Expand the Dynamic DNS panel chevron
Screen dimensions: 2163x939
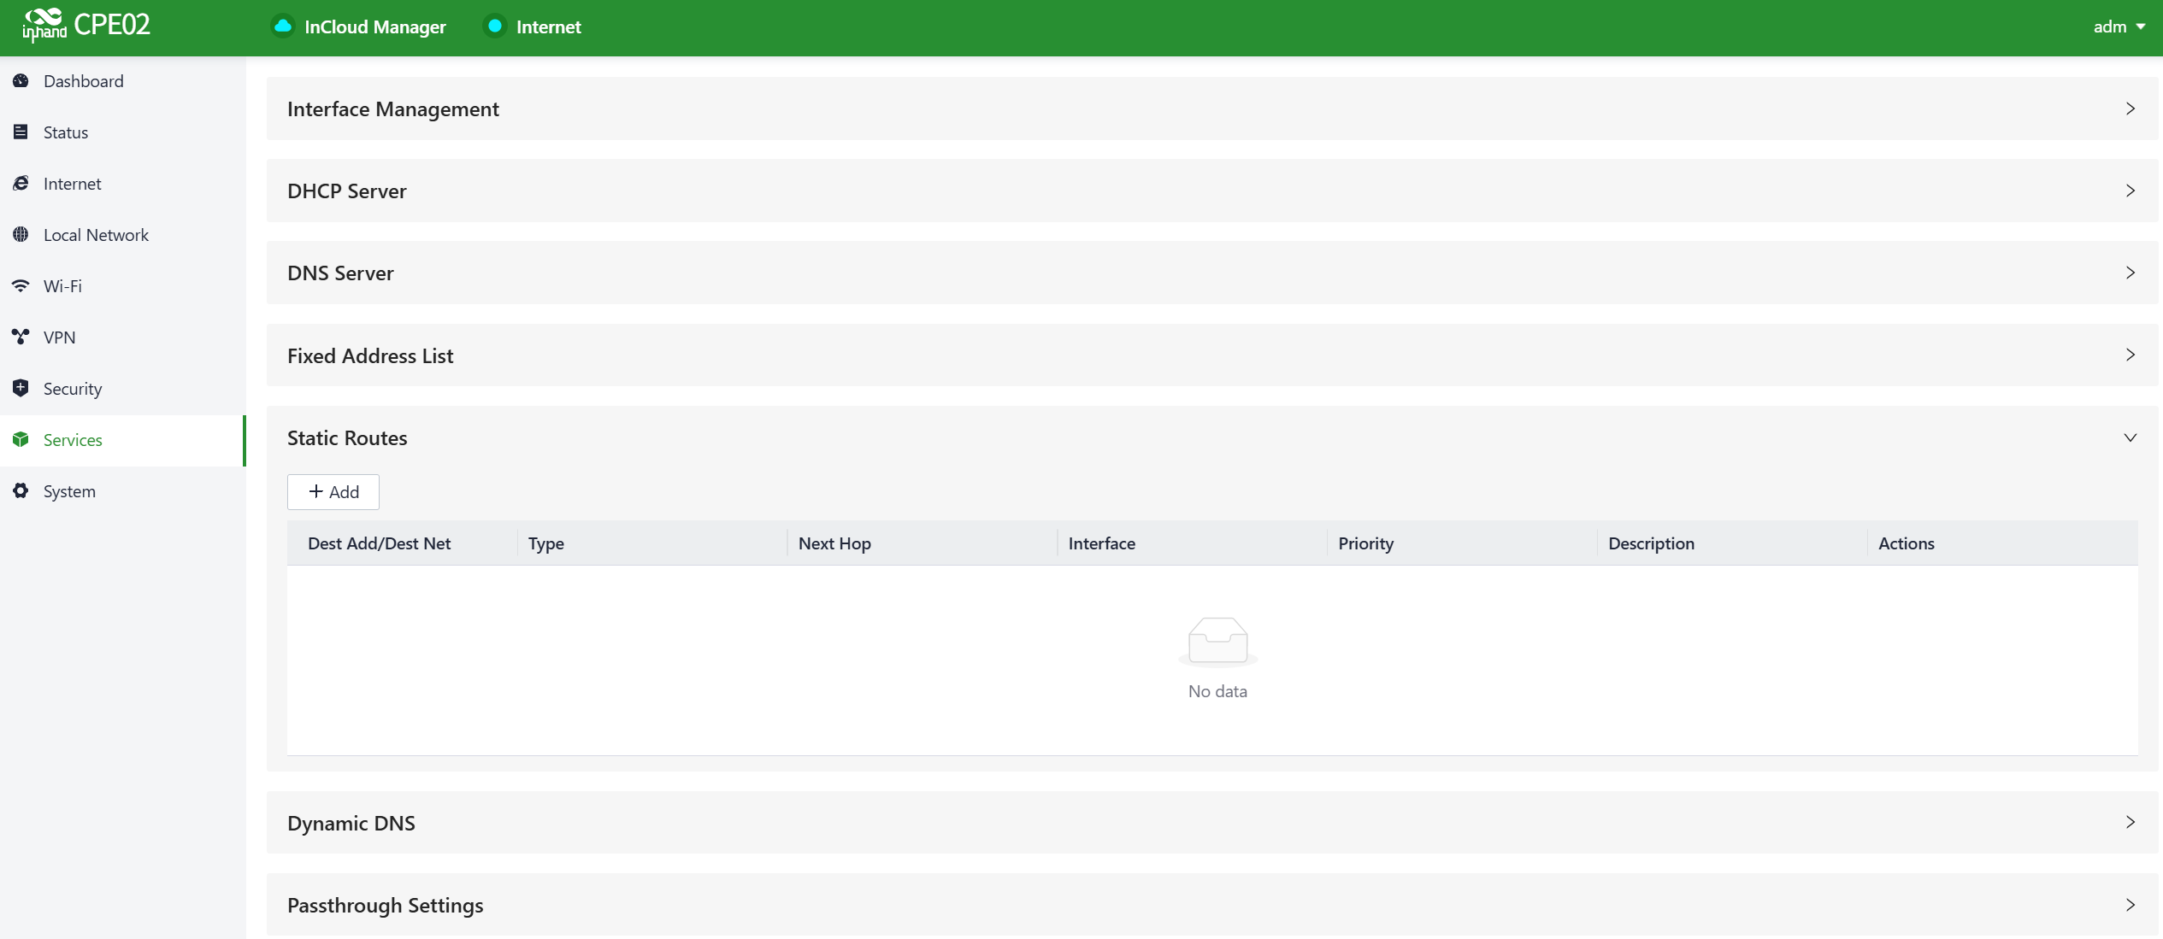click(x=2130, y=823)
